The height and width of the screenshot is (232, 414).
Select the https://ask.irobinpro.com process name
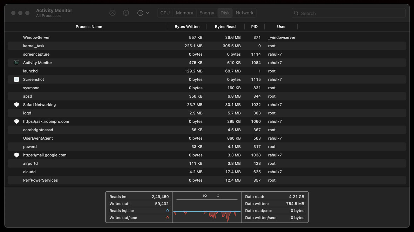[x=46, y=121]
